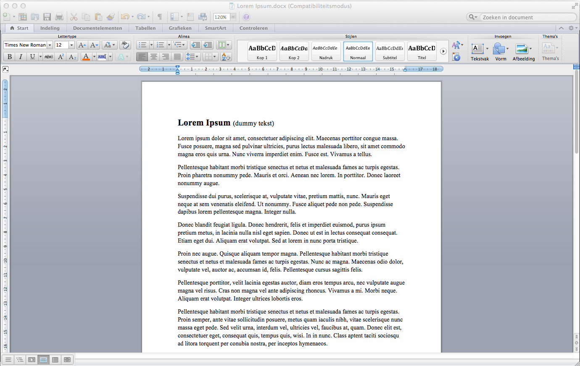Viewport: 580px width, 366px height.
Task: Decrease font size with smaller A
Action: (x=94, y=45)
